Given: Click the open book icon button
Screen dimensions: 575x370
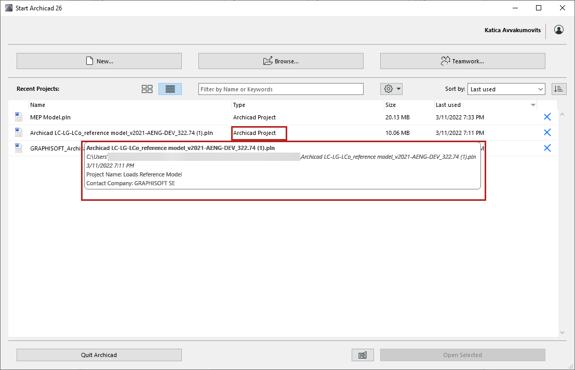Looking at the screenshot, I should coord(363,355).
